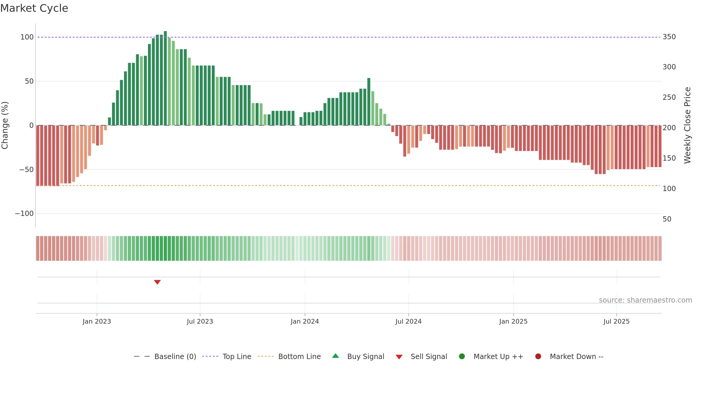Click the gray dashed Baseline legend swatch
The image size is (702, 395).
[x=142, y=356]
